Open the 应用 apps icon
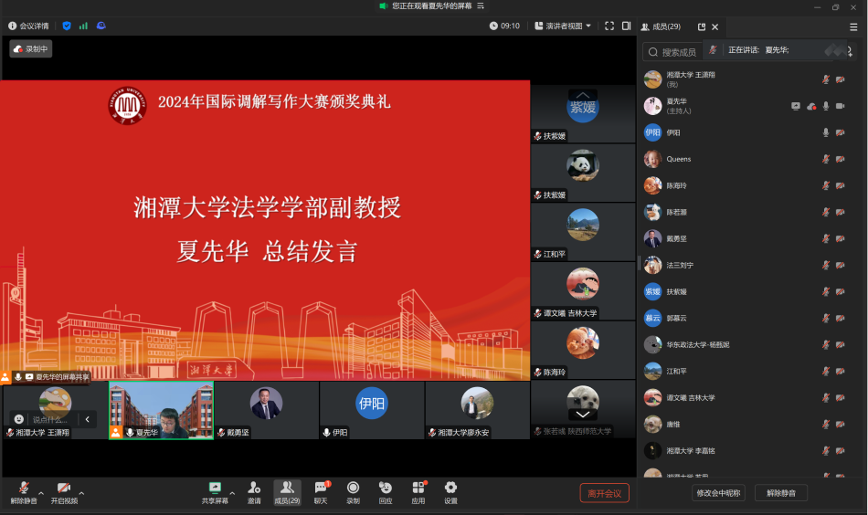 tap(418, 489)
